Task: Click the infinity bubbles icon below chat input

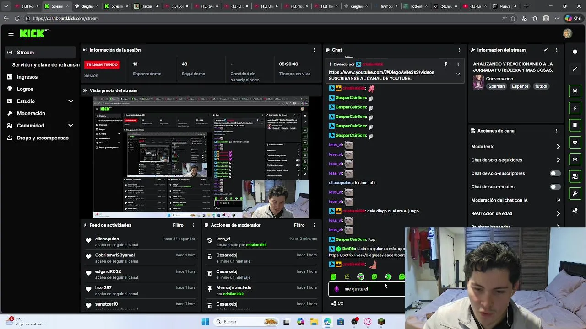Action: coord(337,303)
